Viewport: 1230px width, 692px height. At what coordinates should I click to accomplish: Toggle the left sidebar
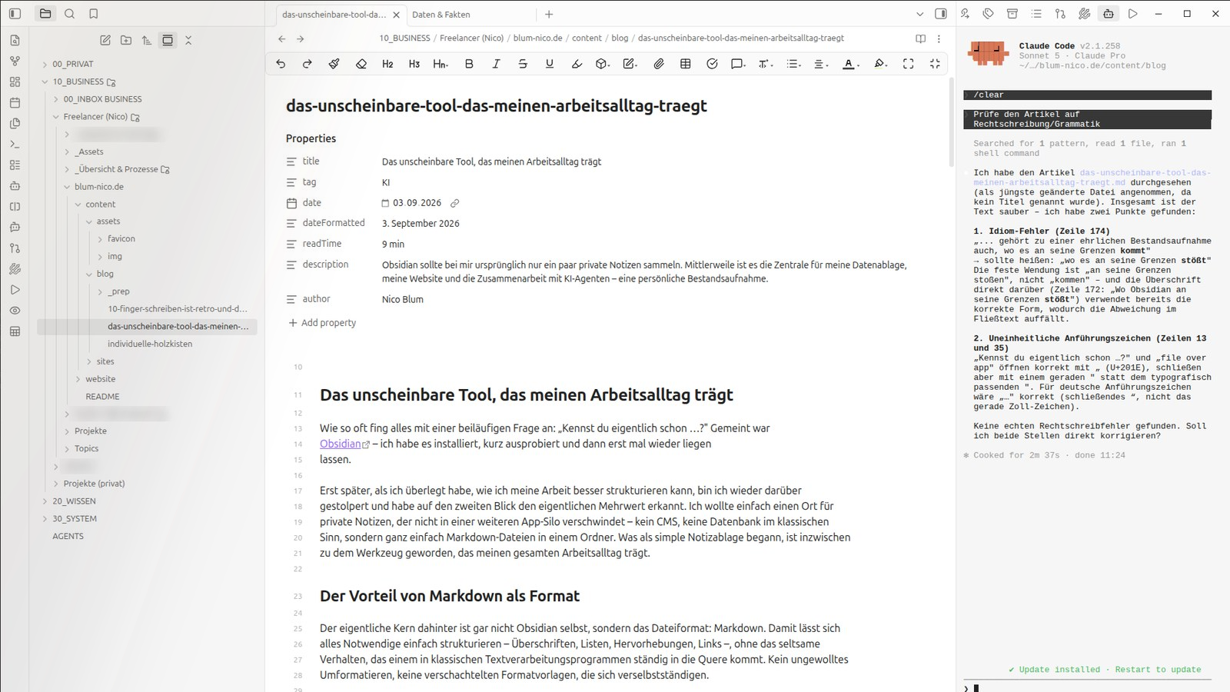15,14
